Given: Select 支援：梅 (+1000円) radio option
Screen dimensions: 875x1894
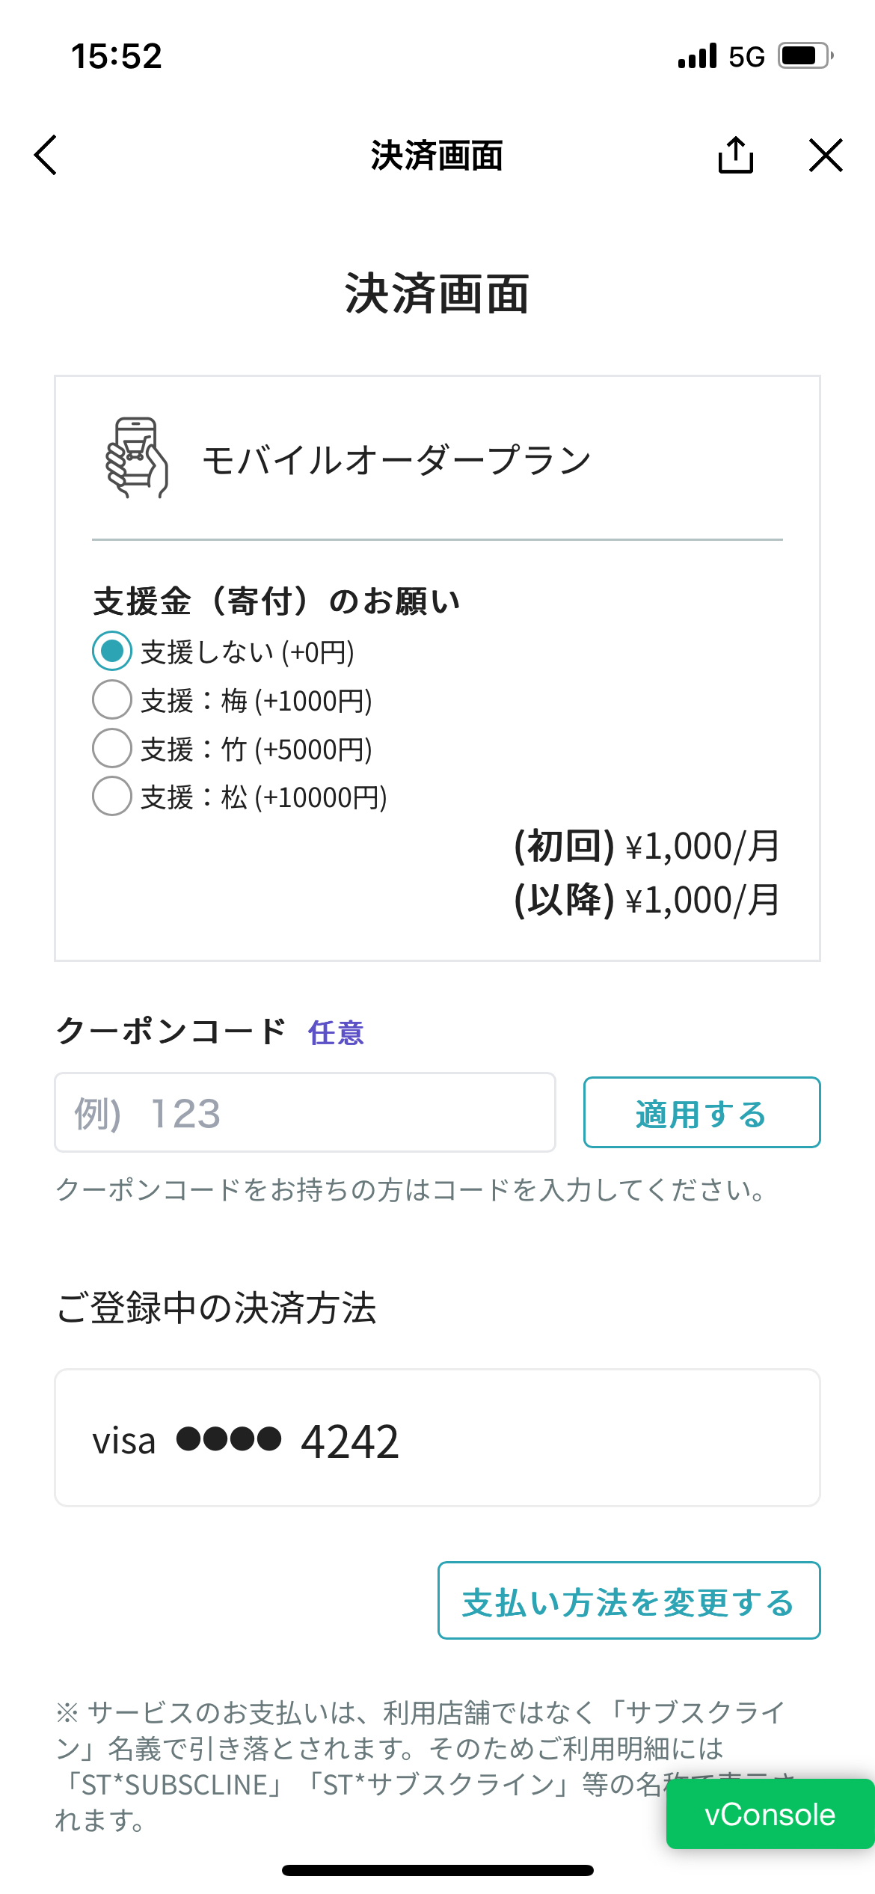Looking at the screenshot, I should 112,700.
